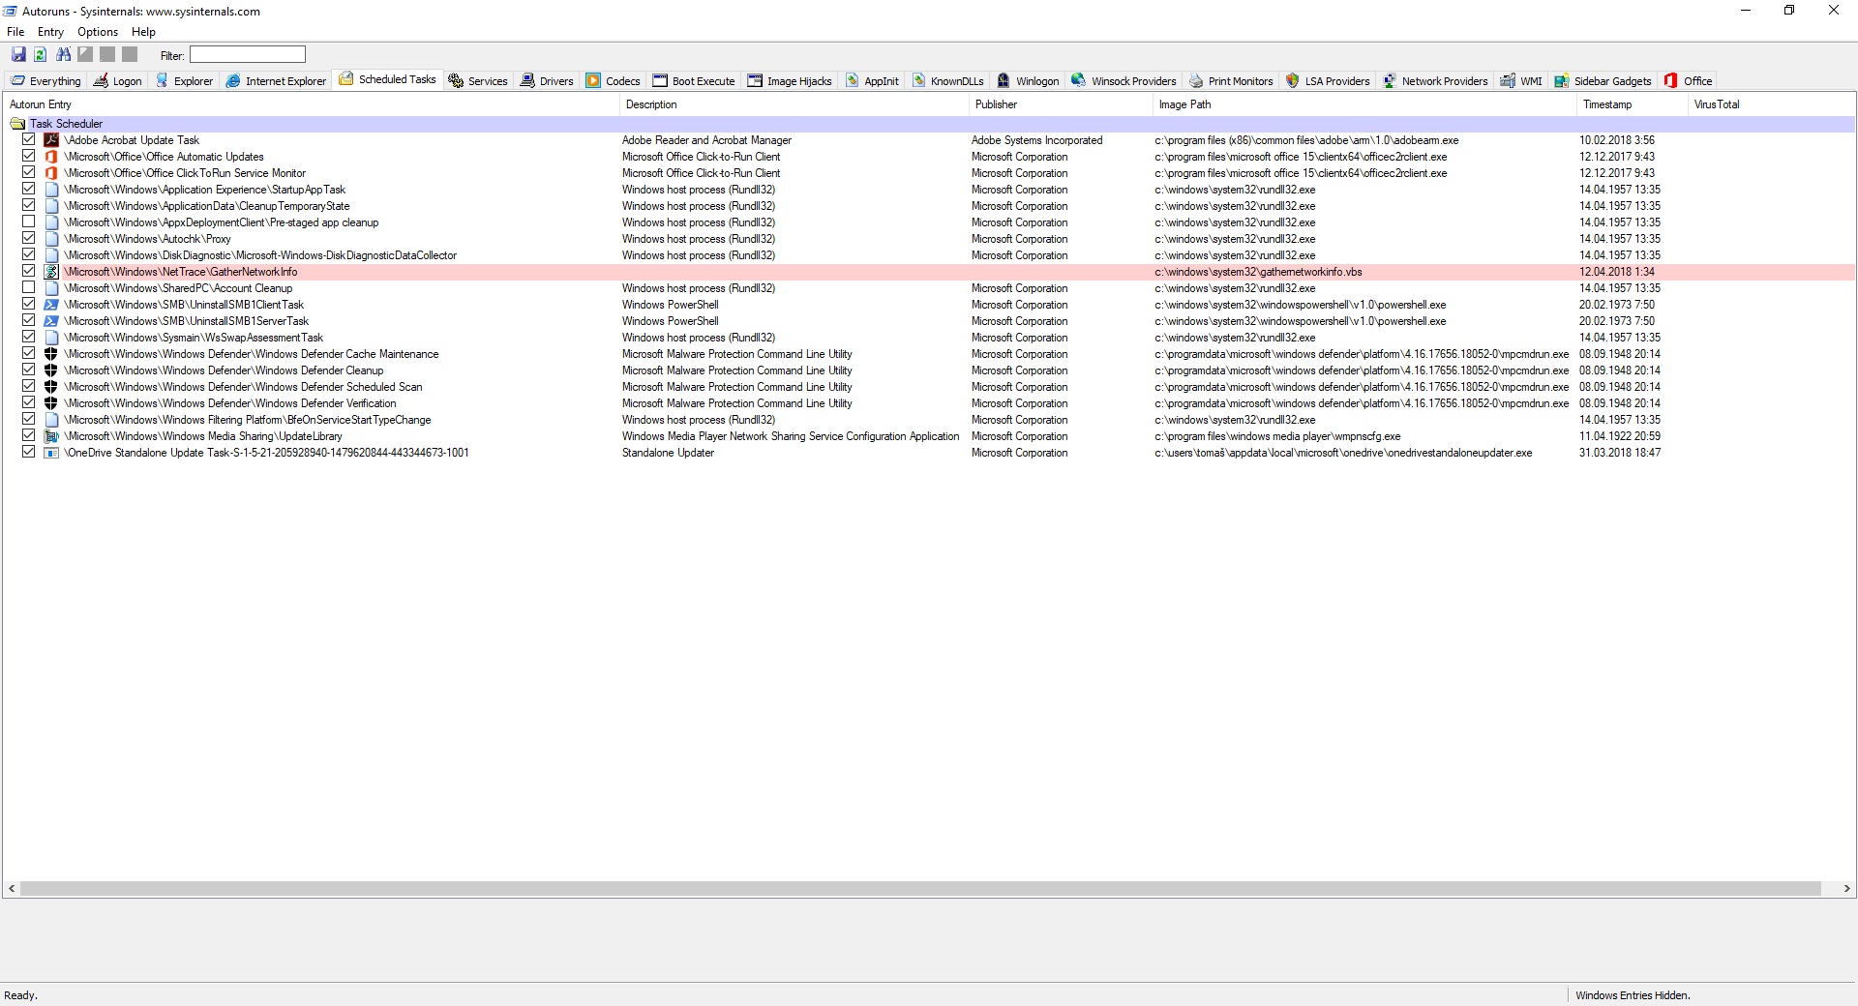The width and height of the screenshot is (1858, 1006).
Task: Disable the Adobe Acrobat Update Task checkbox
Action: click(x=29, y=140)
